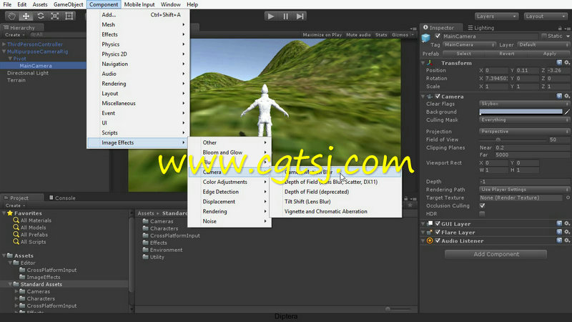The width and height of the screenshot is (572, 322).
Task: Pause the game preview
Action: click(285, 16)
